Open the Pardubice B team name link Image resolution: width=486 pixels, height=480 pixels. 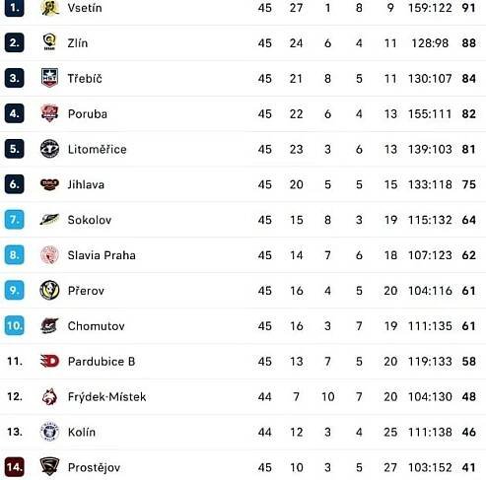[x=102, y=362]
